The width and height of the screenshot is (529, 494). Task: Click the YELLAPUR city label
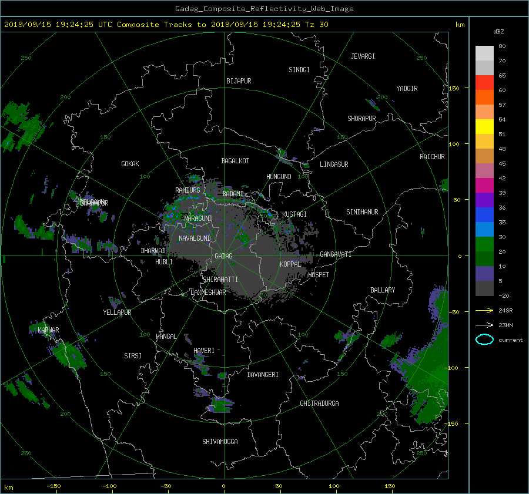(x=117, y=312)
